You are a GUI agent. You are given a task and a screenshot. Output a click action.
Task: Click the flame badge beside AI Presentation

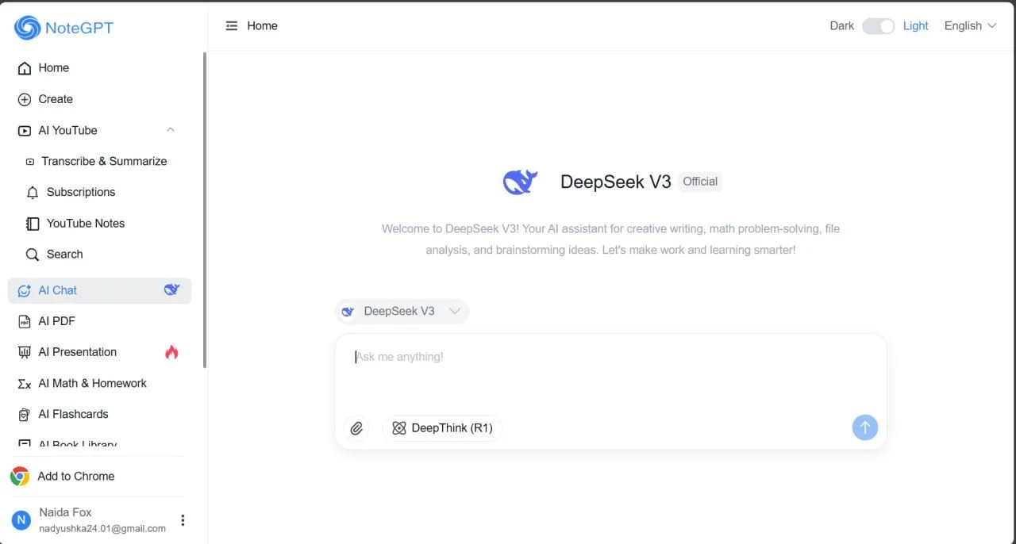pos(172,352)
